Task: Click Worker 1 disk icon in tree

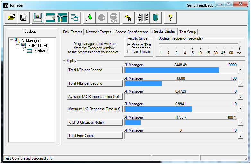Action: point(30,51)
